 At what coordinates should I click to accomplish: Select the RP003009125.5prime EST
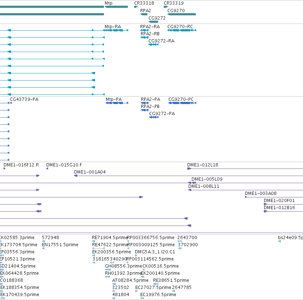128,249
